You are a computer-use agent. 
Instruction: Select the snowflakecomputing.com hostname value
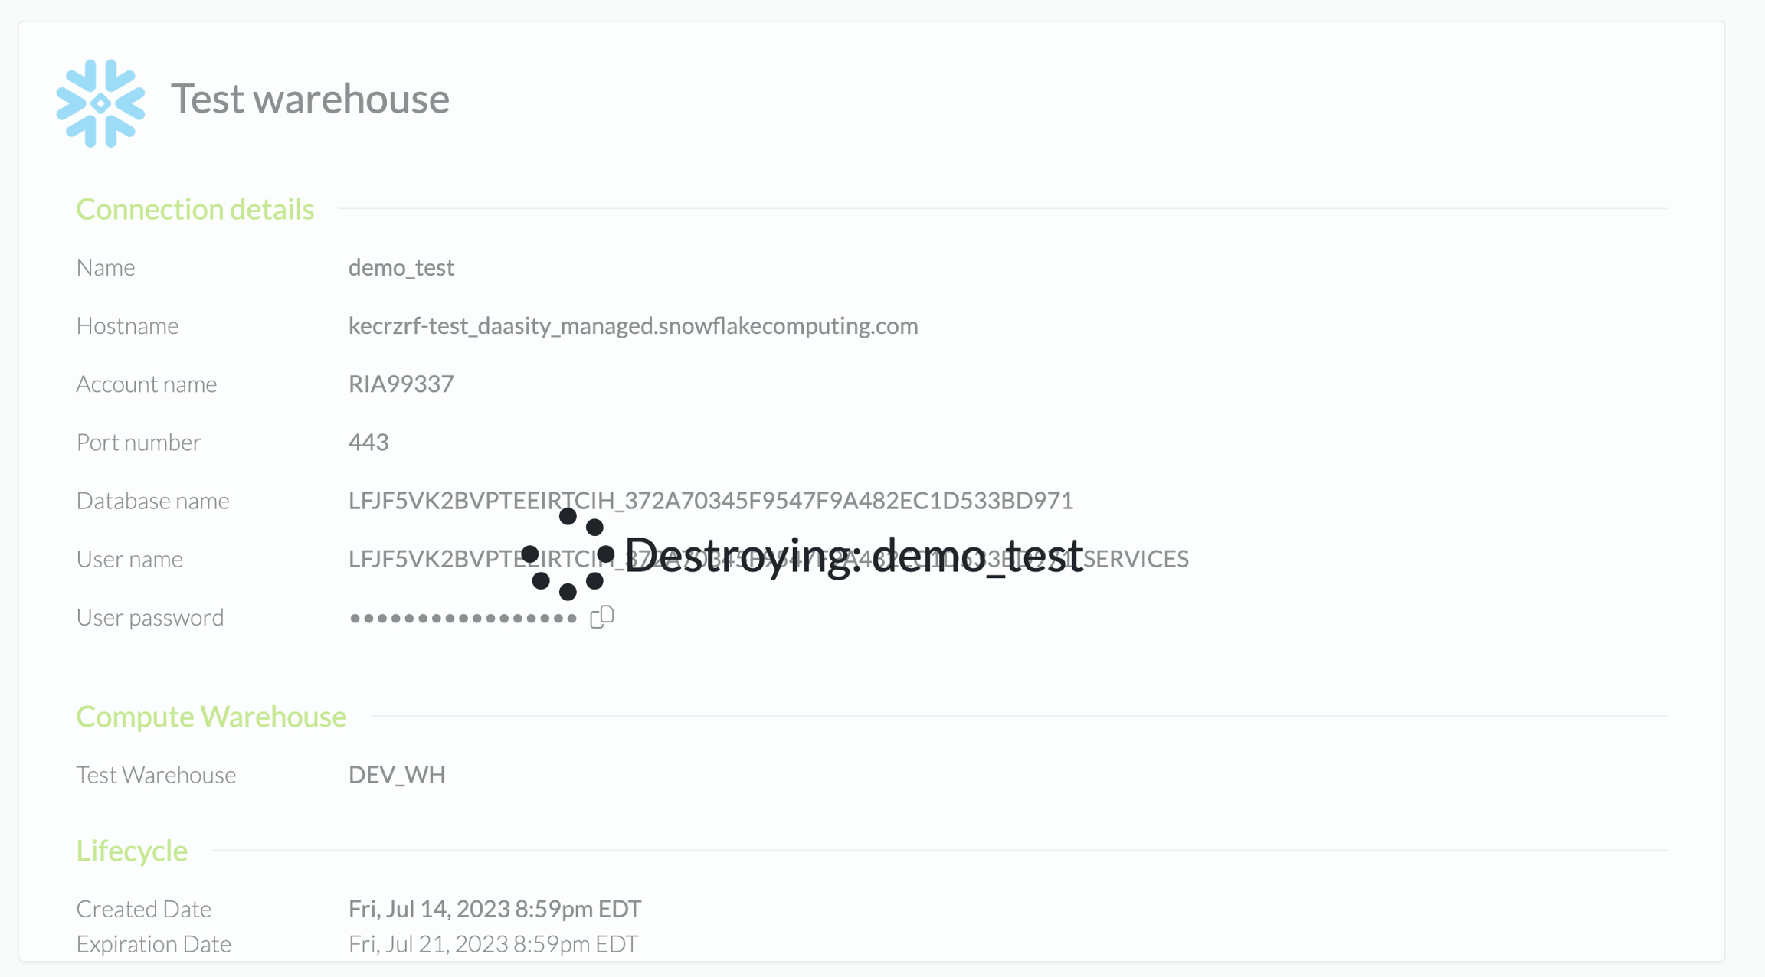click(633, 326)
